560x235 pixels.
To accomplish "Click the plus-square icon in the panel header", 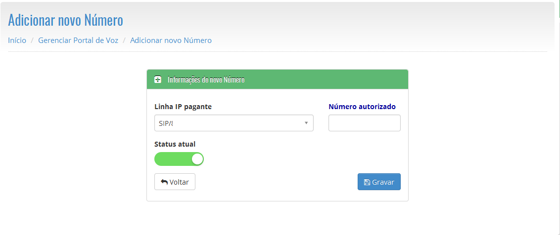I will [x=158, y=79].
